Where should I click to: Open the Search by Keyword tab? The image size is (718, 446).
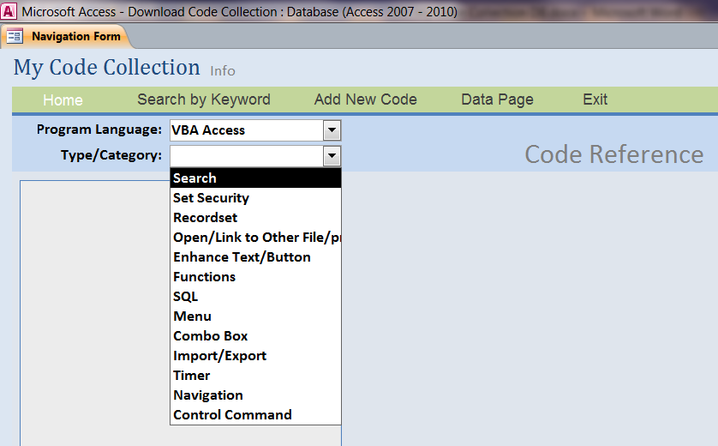point(204,99)
